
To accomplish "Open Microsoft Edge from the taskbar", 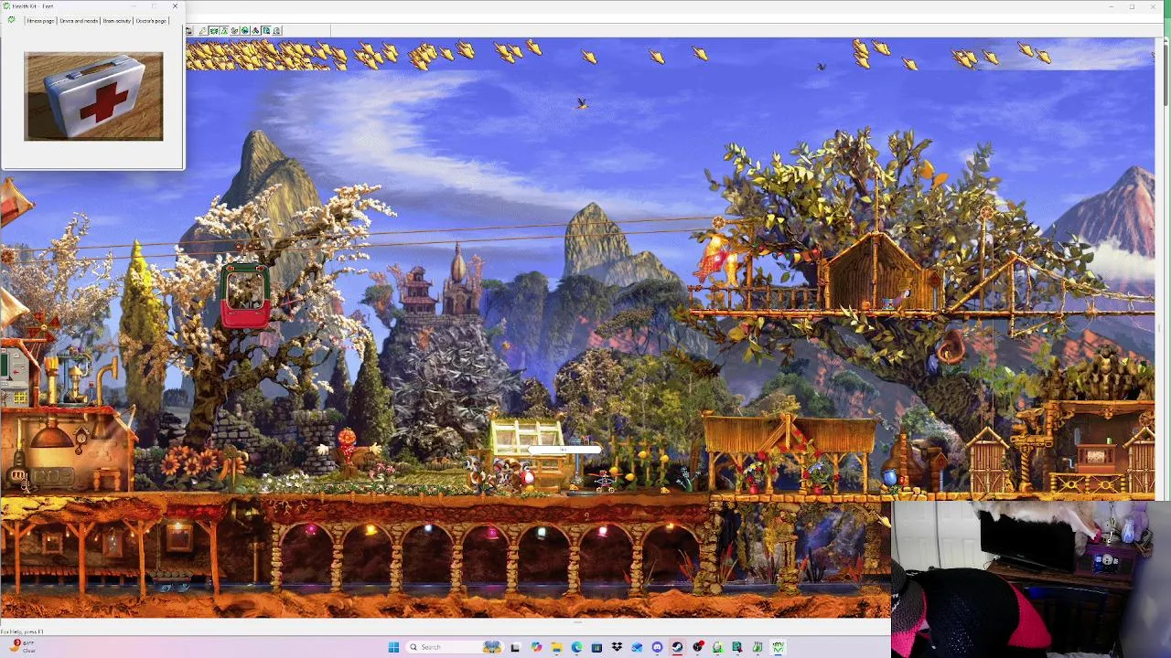I will click(576, 647).
